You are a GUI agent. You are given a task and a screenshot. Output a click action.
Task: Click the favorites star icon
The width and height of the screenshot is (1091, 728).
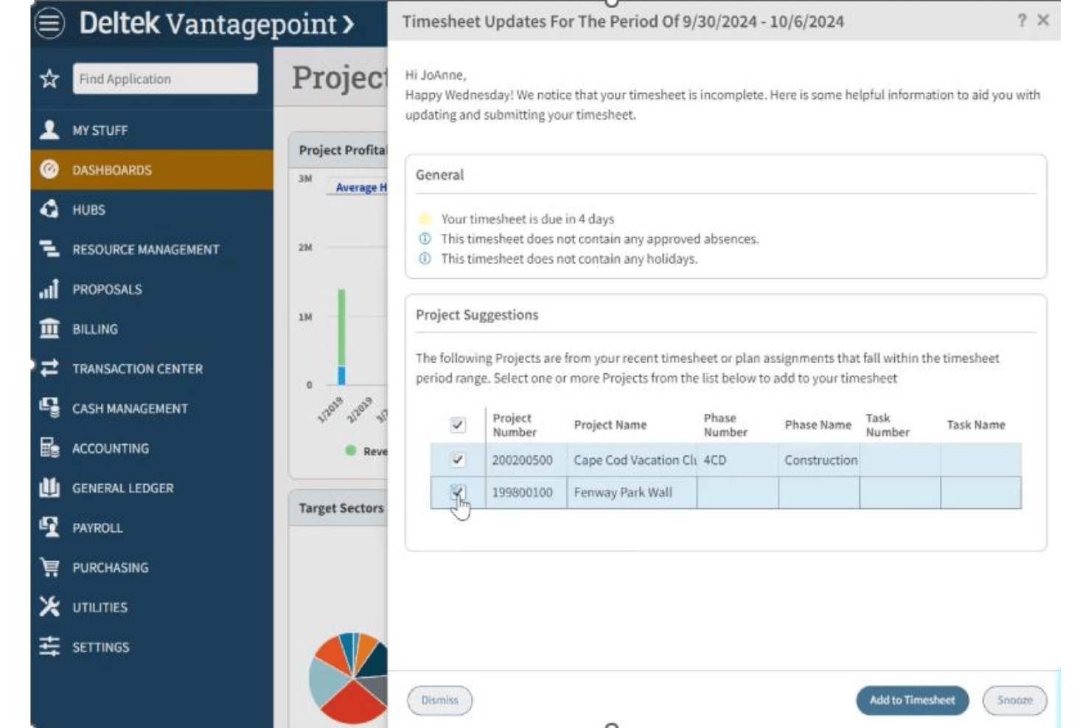49,78
